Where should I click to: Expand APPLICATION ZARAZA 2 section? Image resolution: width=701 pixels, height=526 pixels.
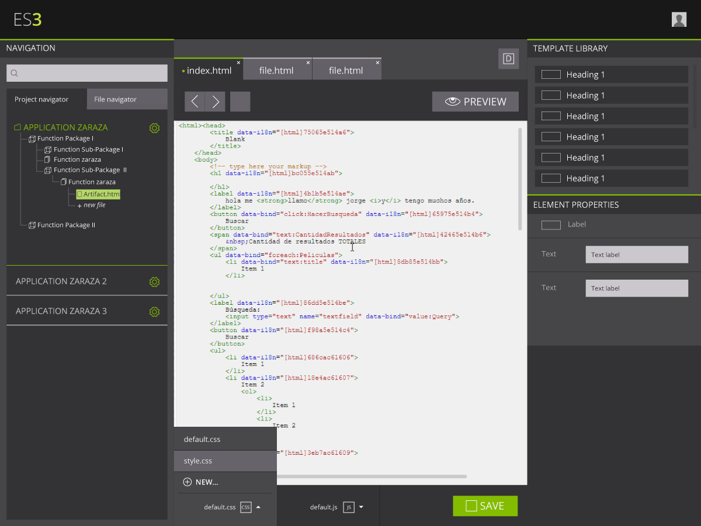61,281
